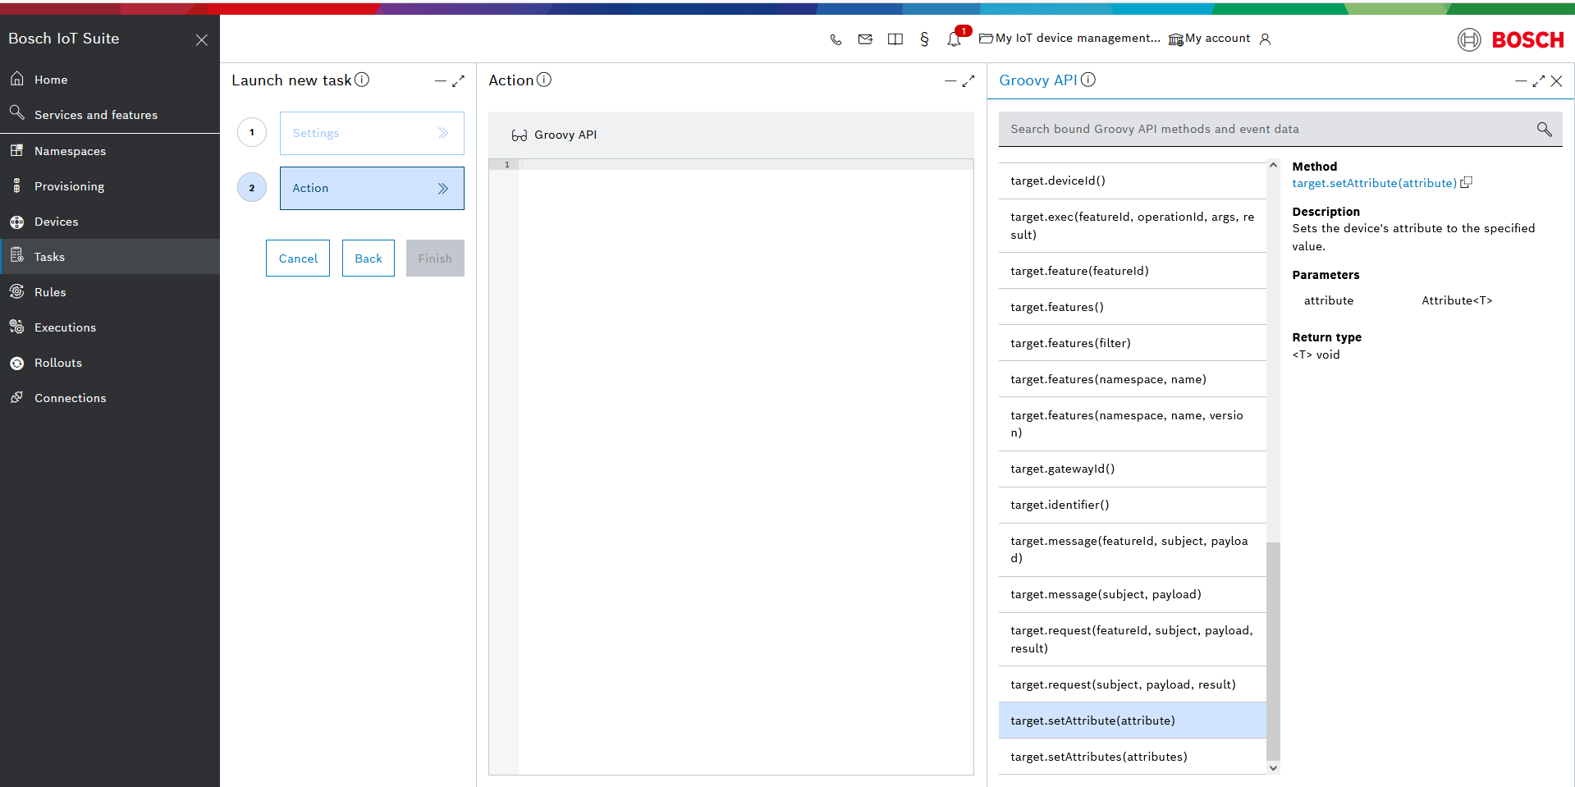Click the Finish button
This screenshot has height=787, width=1575.
click(435, 259)
